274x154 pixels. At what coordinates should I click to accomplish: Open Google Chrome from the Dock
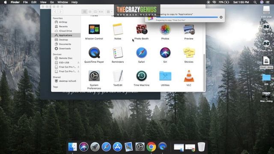click(x=151, y=147)
